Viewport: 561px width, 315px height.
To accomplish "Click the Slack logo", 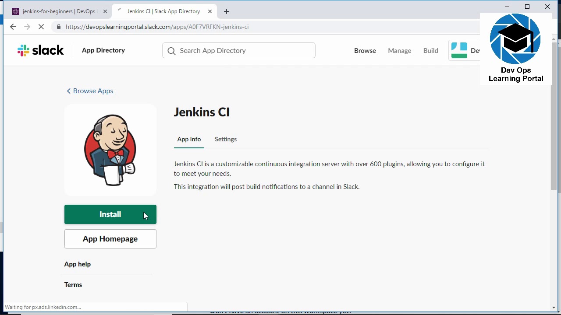I will tap(41, 50).
